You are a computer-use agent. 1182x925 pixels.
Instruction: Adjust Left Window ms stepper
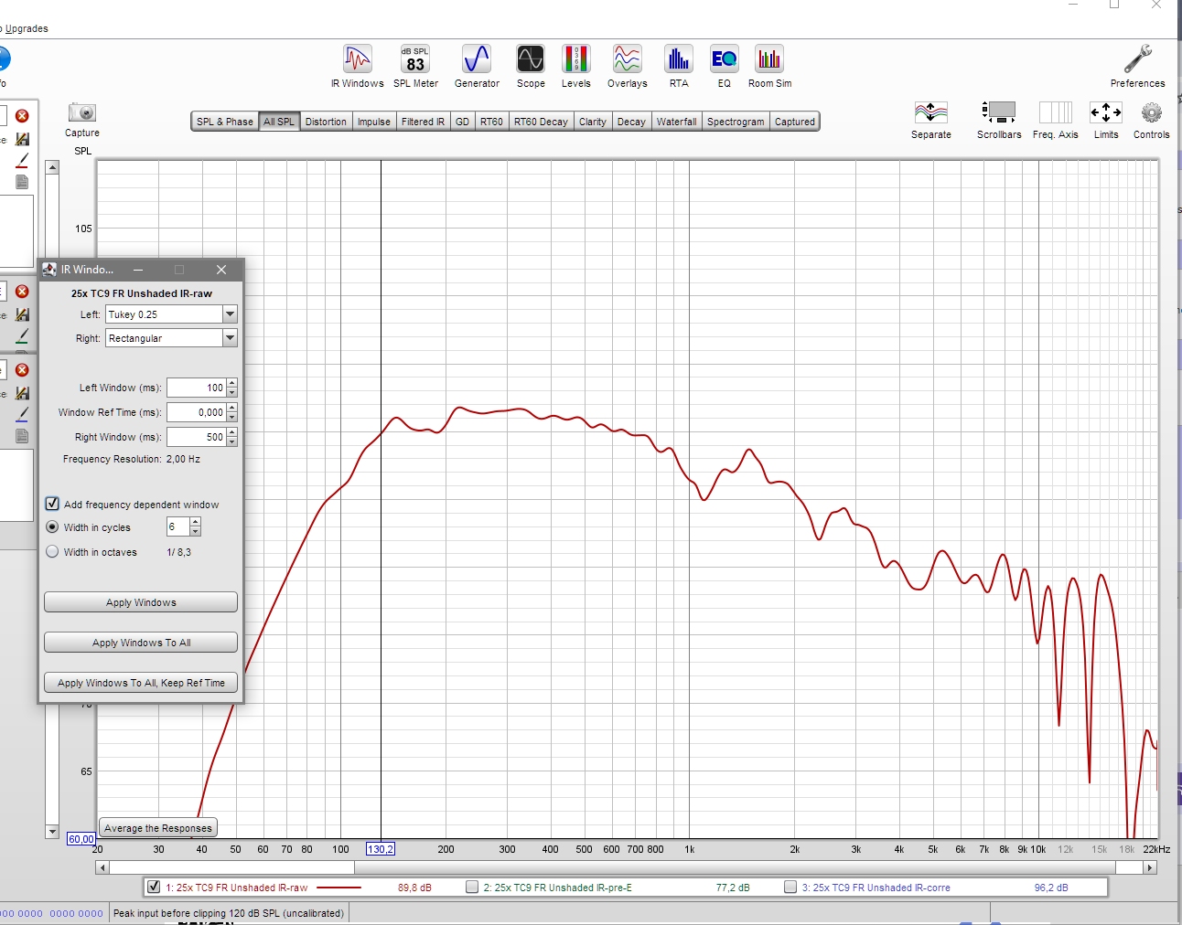coord(232,388)
